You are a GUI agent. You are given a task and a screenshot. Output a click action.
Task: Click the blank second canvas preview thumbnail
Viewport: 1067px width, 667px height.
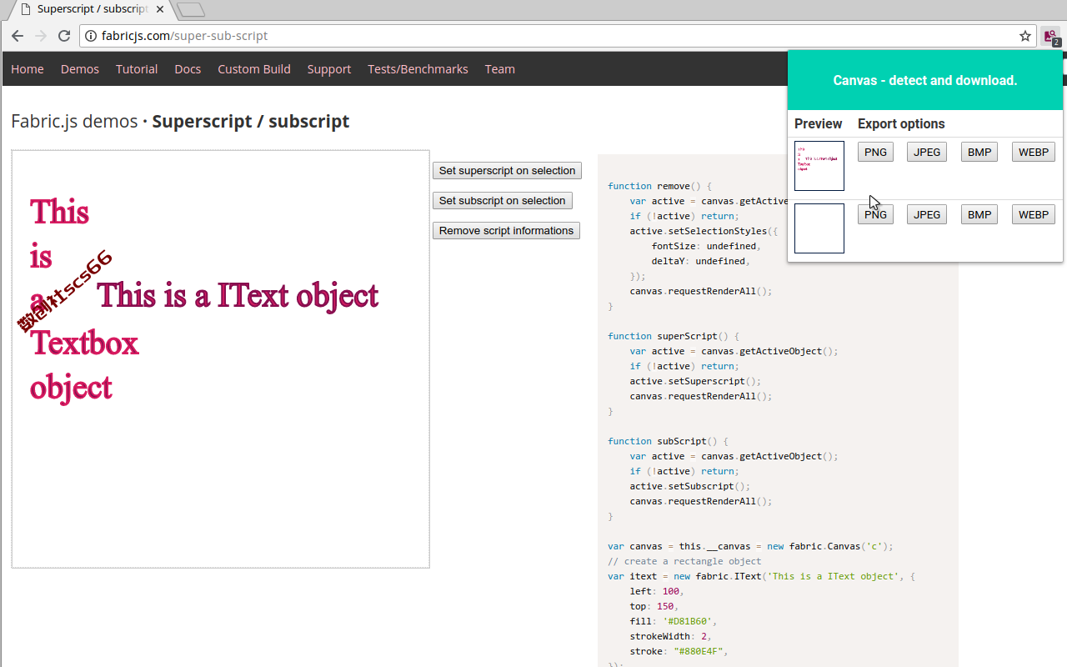pos(819,228)
